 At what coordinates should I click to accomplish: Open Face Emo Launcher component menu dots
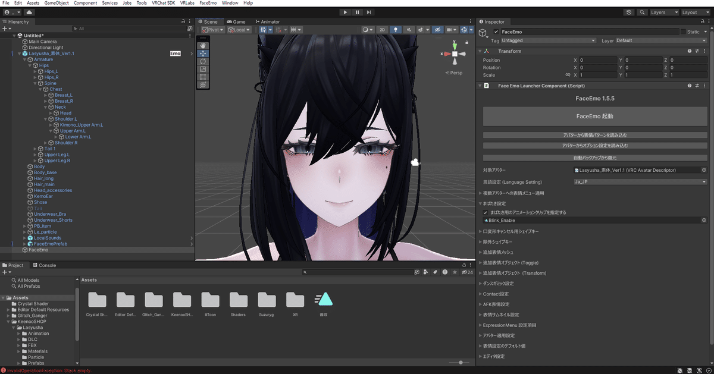tap(705, 86)
